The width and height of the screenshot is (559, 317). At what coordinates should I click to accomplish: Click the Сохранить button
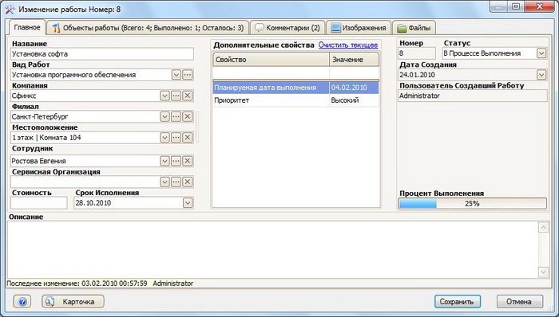coord(458,302)
